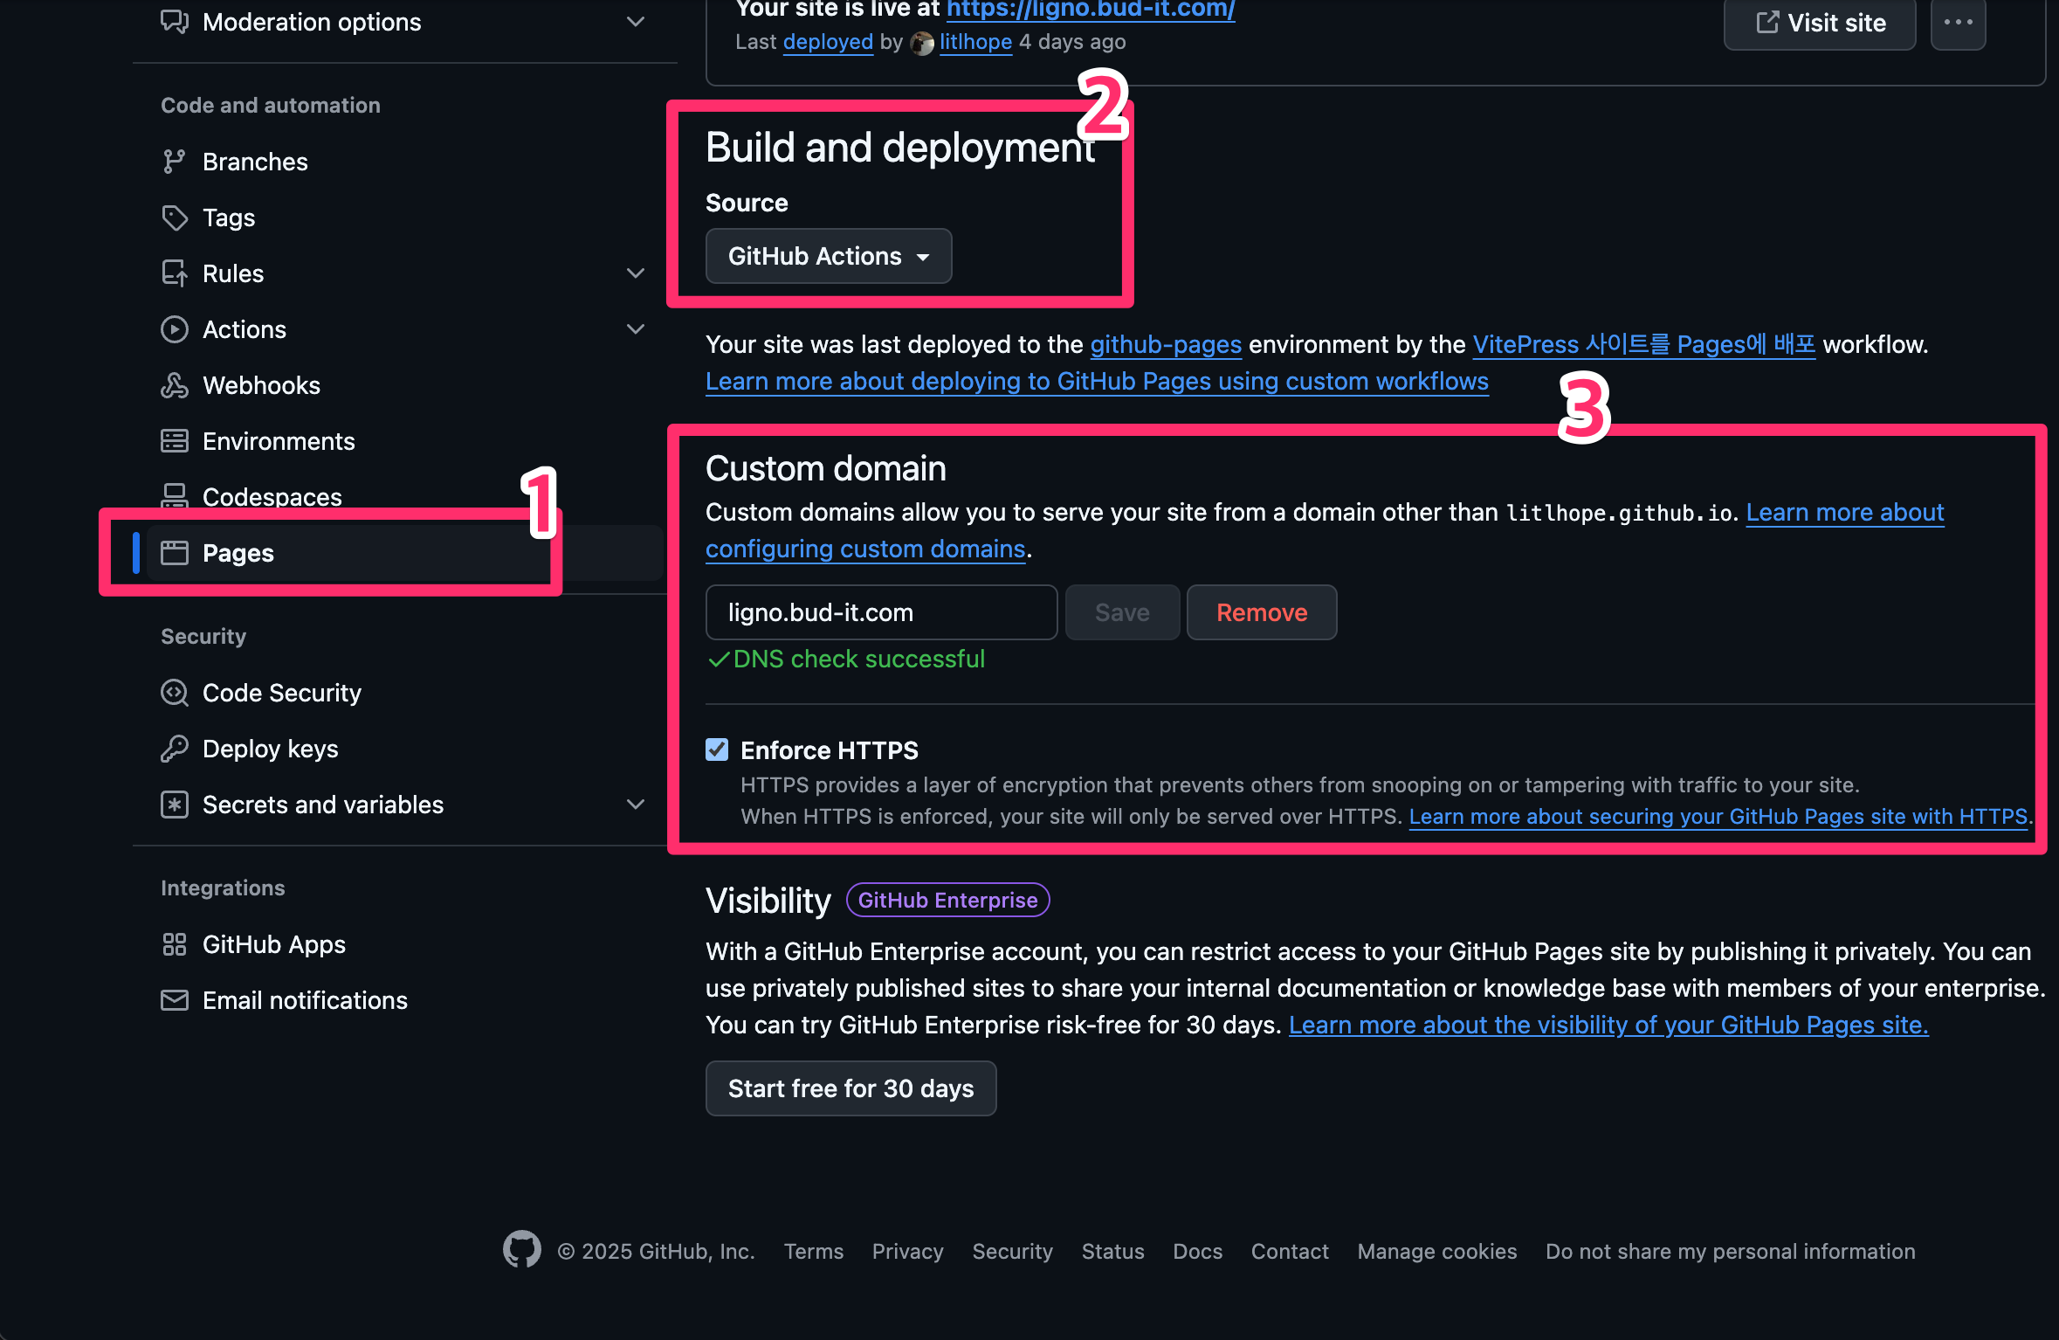Expand the Rules sidebar section
This screenshot has height=1340, width=2059.
pos(636,273)
